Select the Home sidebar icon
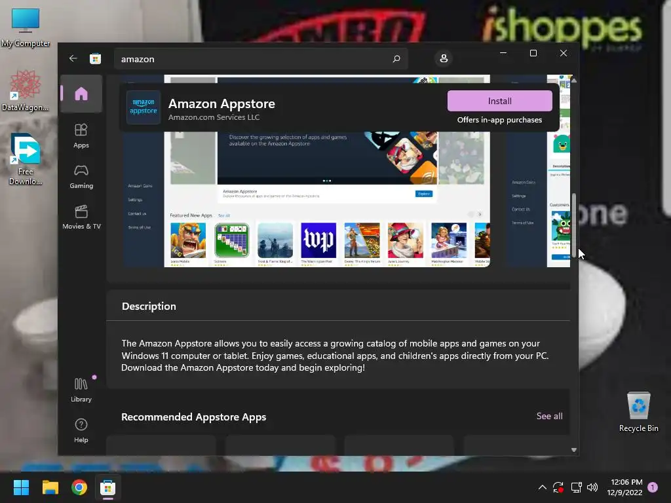 tap(81, 94)
